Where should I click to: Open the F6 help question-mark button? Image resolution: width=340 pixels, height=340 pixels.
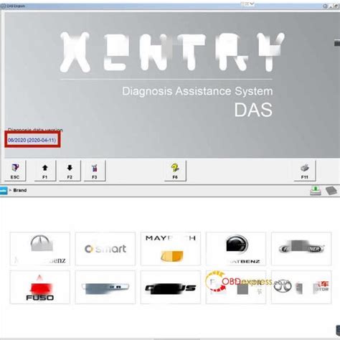(x=175, y=171)
